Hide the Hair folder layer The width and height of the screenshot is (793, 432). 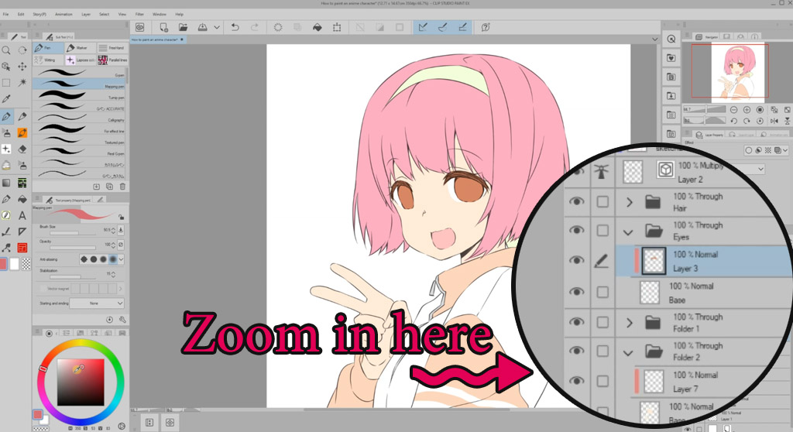click(x=576, y=202)
